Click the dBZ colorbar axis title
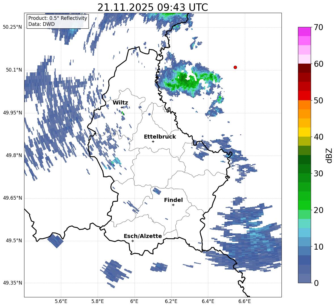The width and height of the screenshot is (336, 307). (329, 155)
